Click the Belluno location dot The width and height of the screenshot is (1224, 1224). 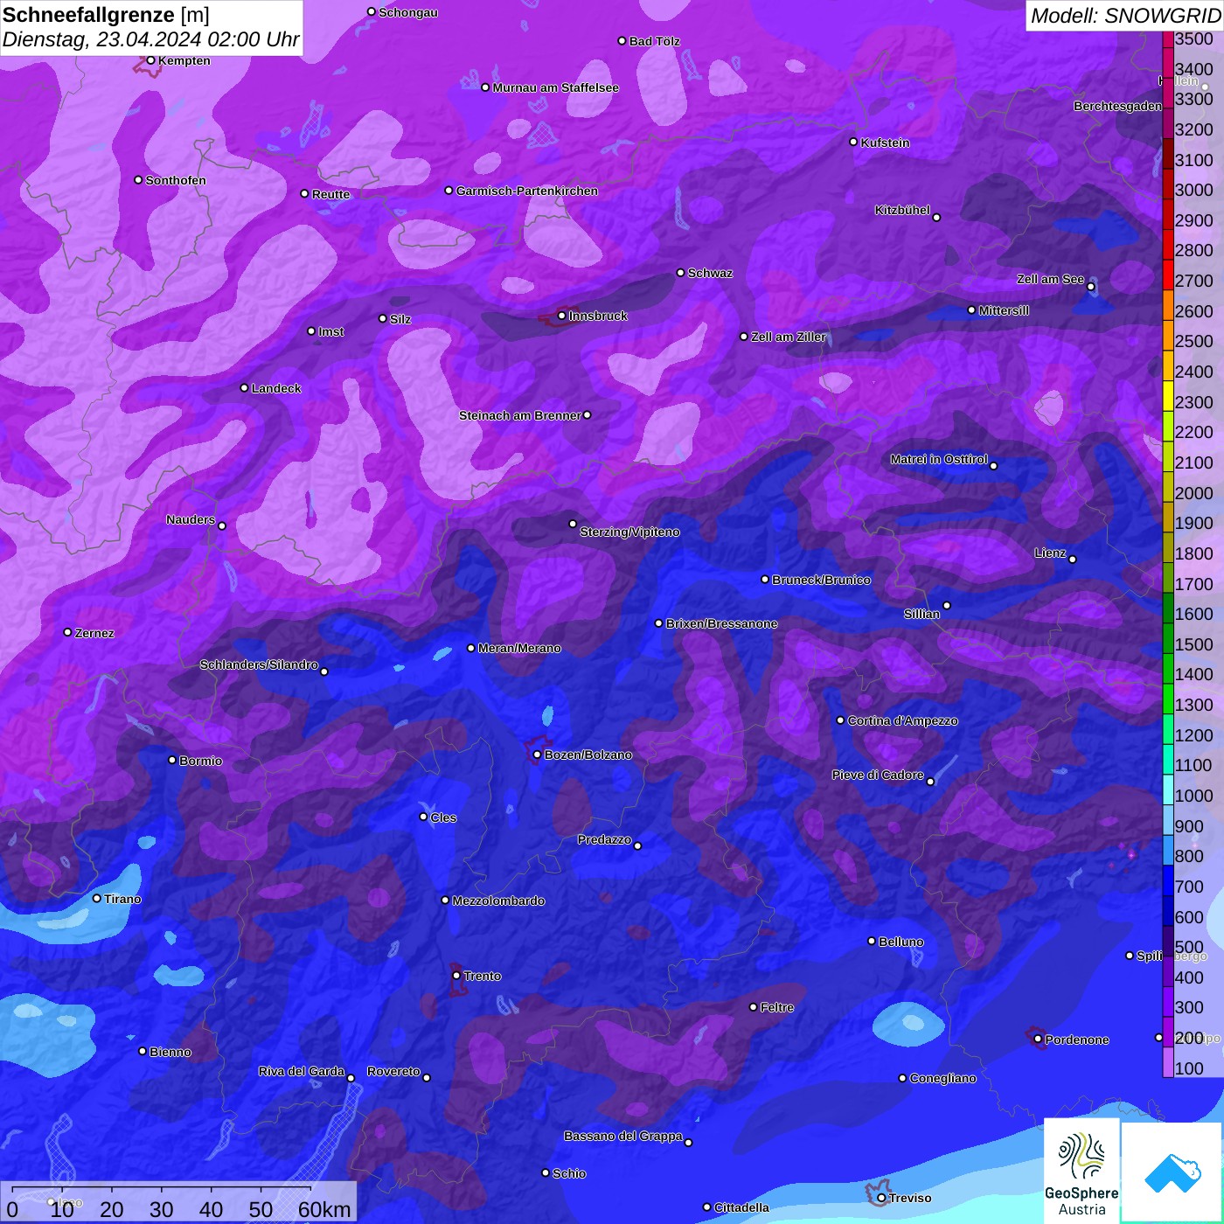point(872,941)
